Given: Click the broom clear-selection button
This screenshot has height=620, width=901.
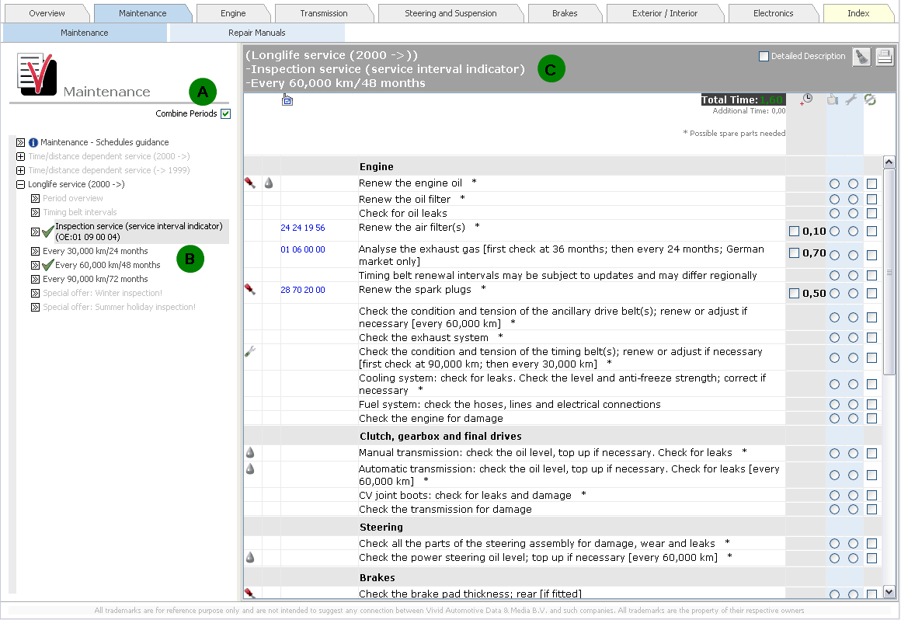Looking at the screenshot, I should [861, 57].
